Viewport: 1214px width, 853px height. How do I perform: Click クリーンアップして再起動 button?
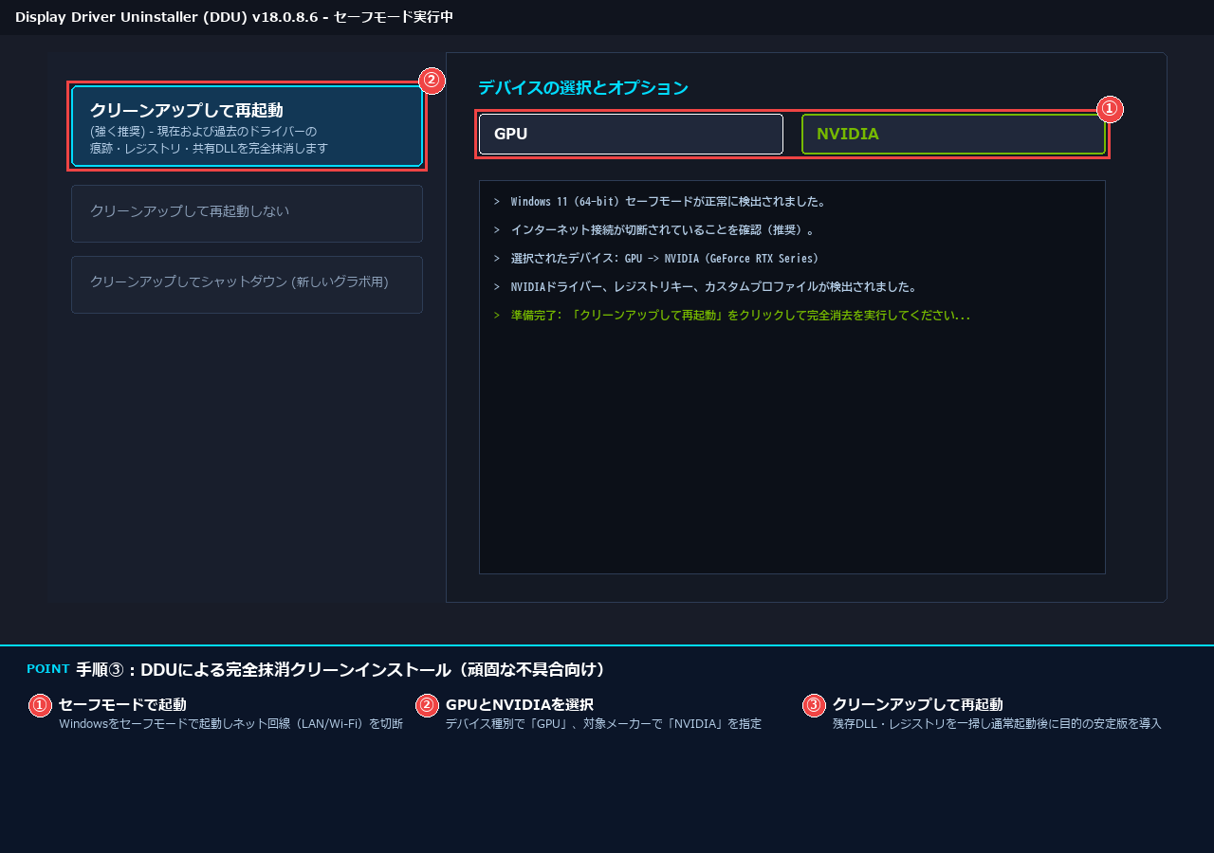tap(247, 126)
